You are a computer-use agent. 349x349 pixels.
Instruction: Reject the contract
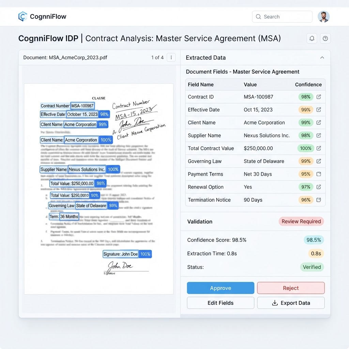(x=291, y=288)
